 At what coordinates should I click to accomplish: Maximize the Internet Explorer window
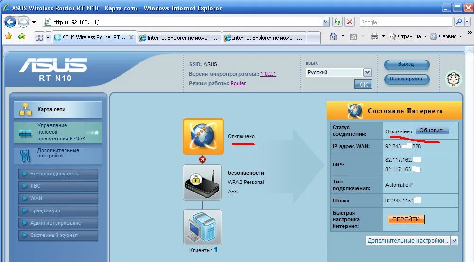[457, 8]
